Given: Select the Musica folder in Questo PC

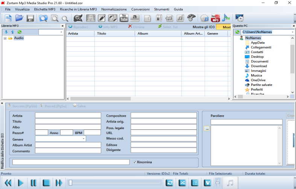Looking at the screenshot, I should tap(256, 75).
